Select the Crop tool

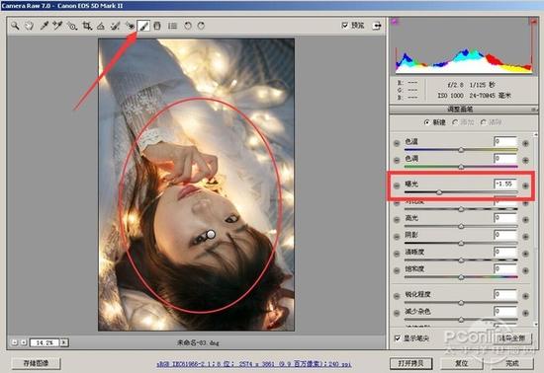point(87,26)
